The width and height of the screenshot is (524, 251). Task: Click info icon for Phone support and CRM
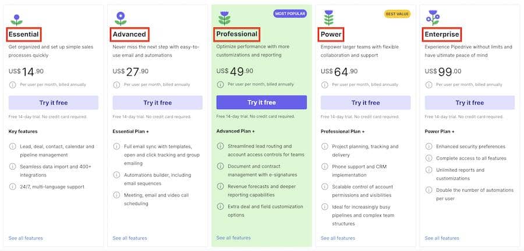click(324, 166)
